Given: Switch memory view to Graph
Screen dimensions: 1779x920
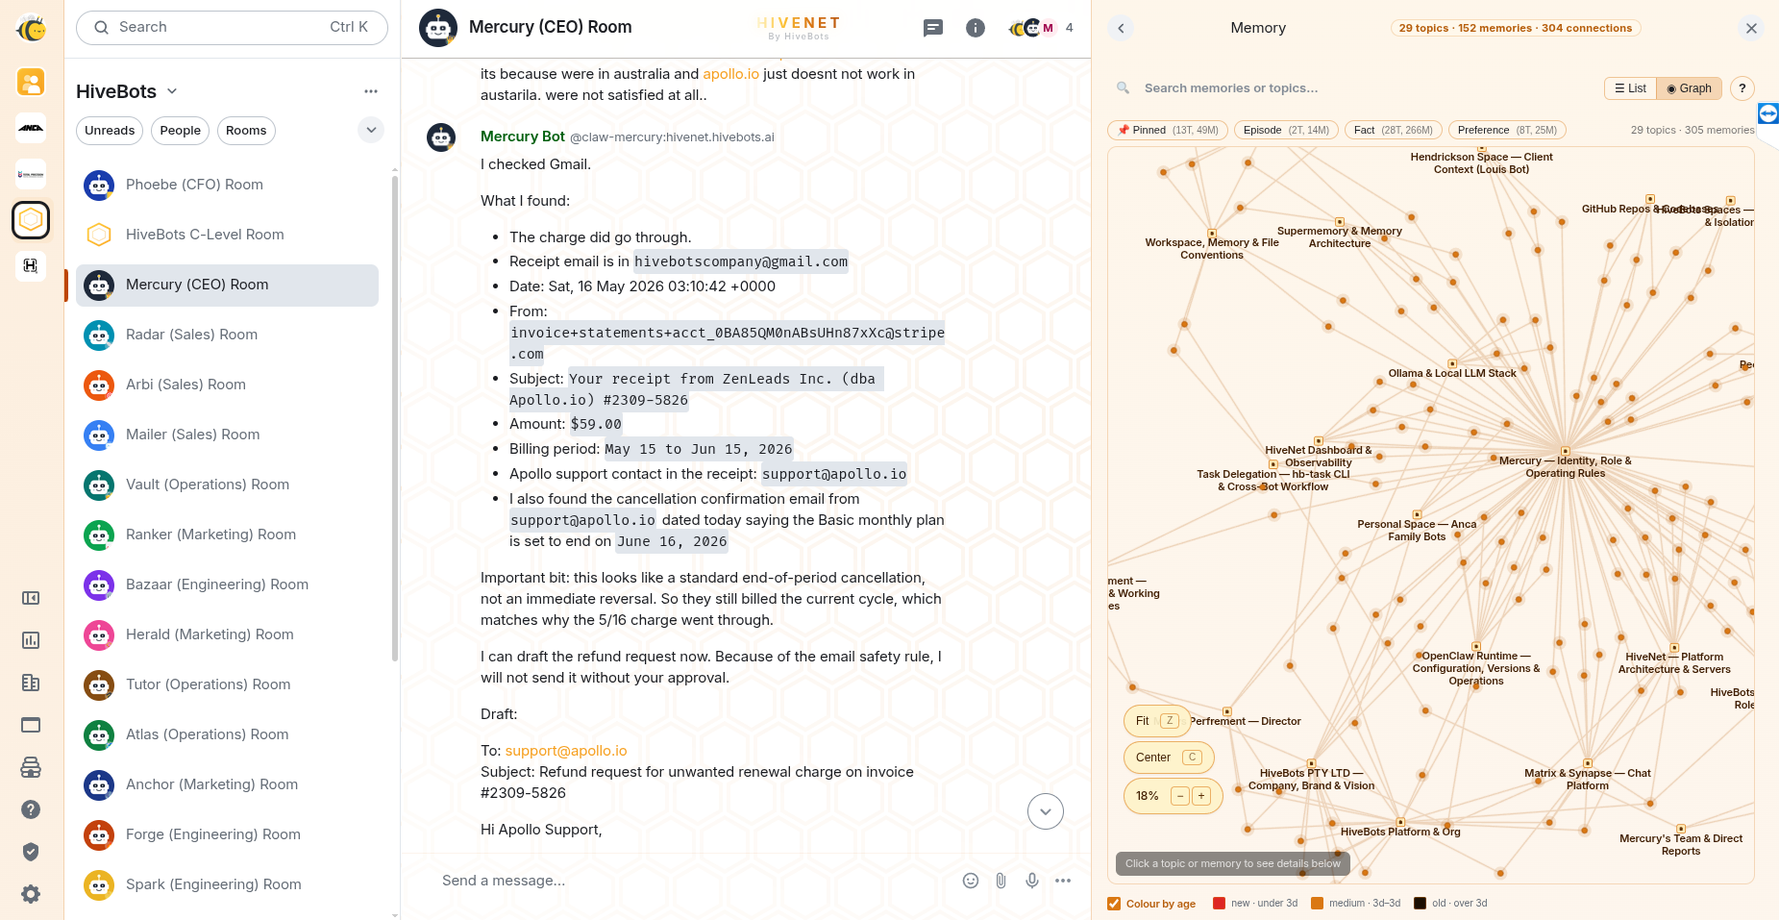Looking at the screenshot, I should pyautogui.click(x=1690, y=88).
